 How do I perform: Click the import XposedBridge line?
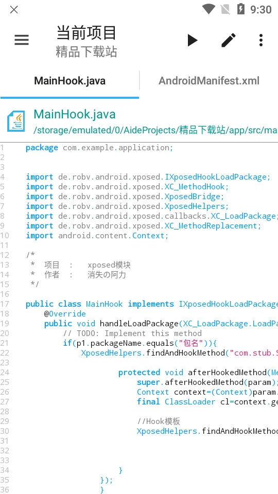tap(125, 197)
